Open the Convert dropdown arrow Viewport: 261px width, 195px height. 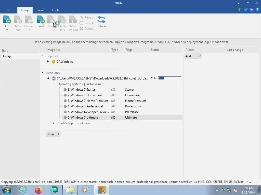pyautogui.click(x=29, y=30)
